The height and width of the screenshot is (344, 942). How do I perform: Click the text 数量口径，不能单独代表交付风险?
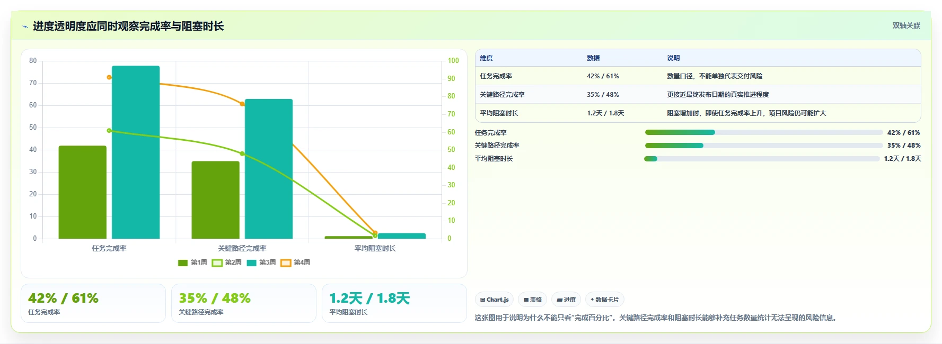point(715,76)
